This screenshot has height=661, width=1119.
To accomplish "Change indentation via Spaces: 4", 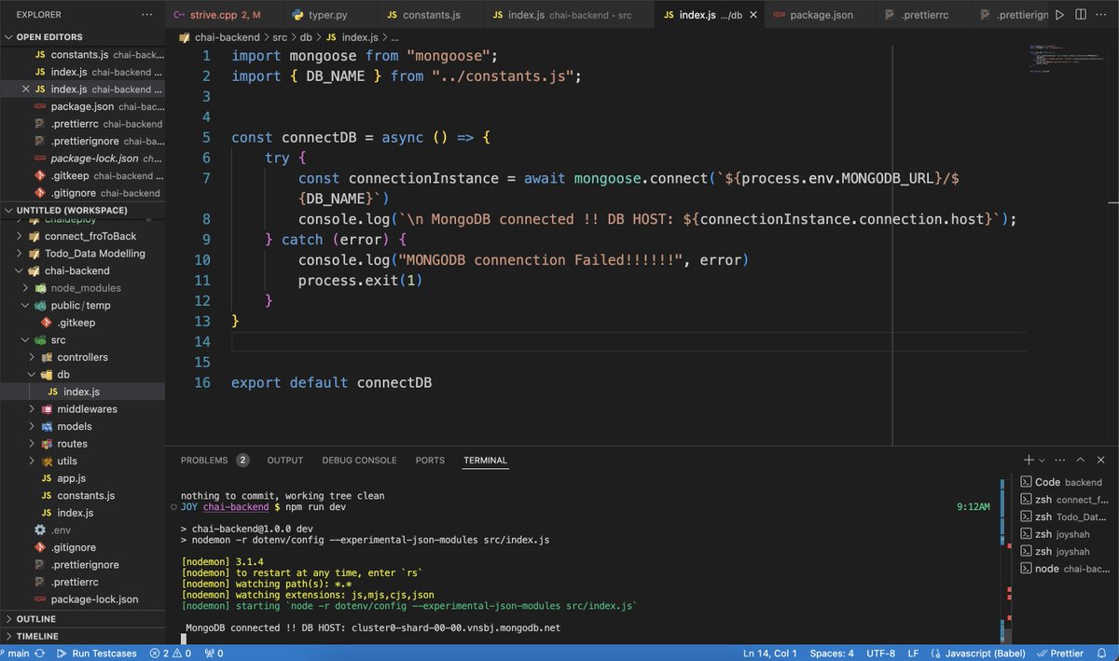I will click(832, 654).
